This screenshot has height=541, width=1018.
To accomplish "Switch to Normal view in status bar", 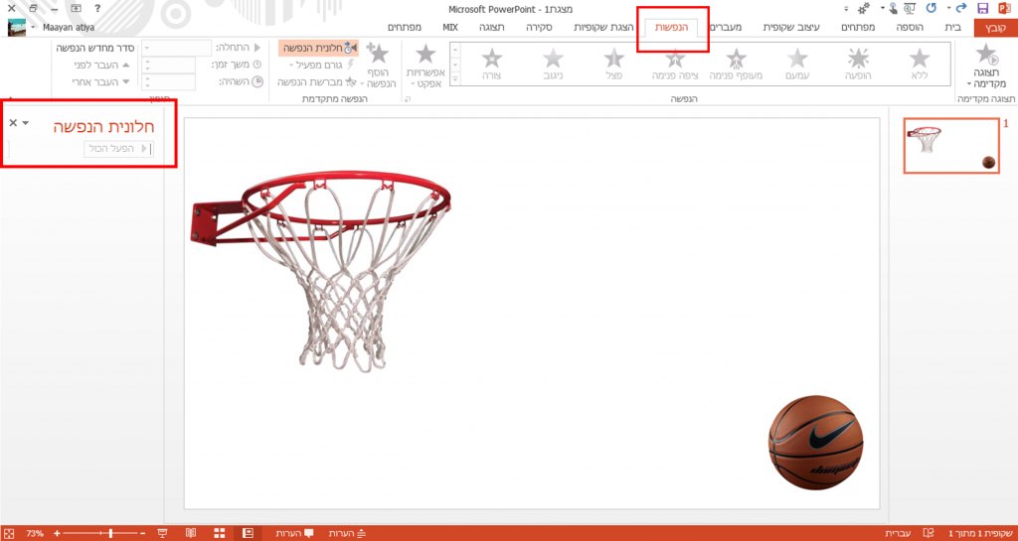I will coord(248,533).
